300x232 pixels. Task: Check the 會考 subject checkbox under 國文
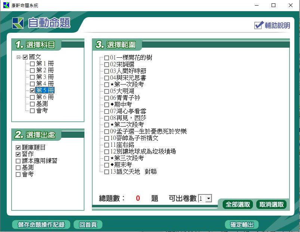click(x=33, y=111)
